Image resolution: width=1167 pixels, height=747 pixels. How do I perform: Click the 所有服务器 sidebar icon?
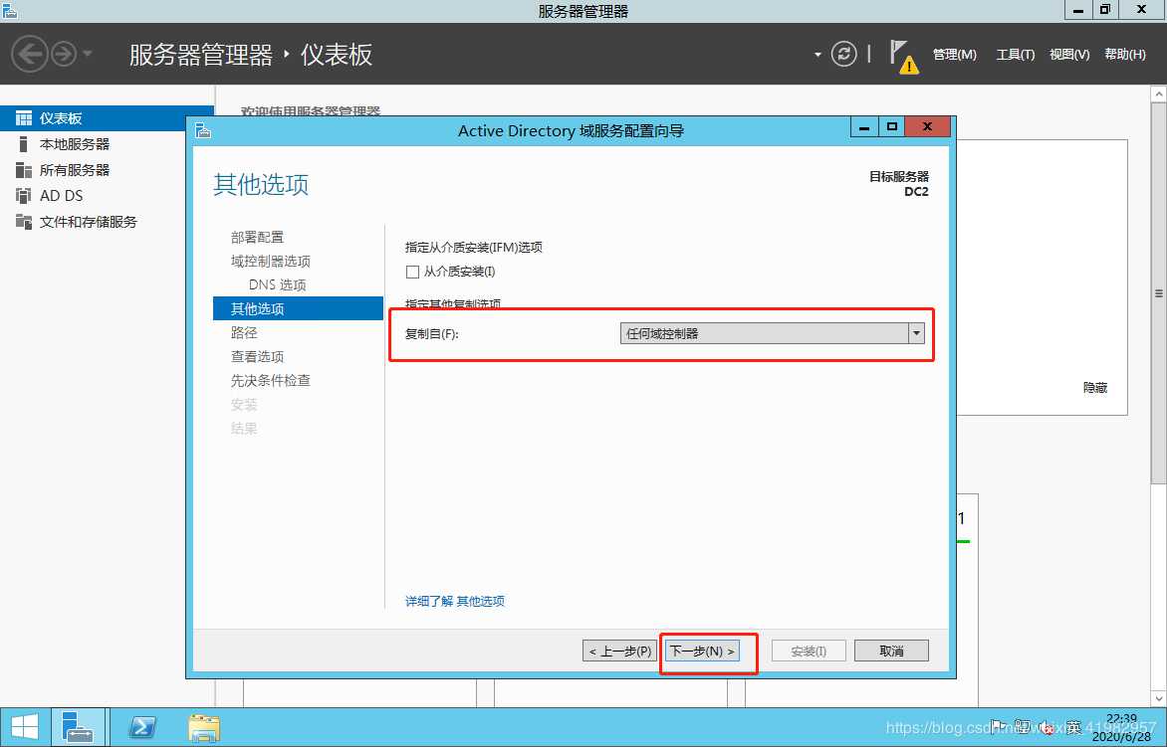24,170
